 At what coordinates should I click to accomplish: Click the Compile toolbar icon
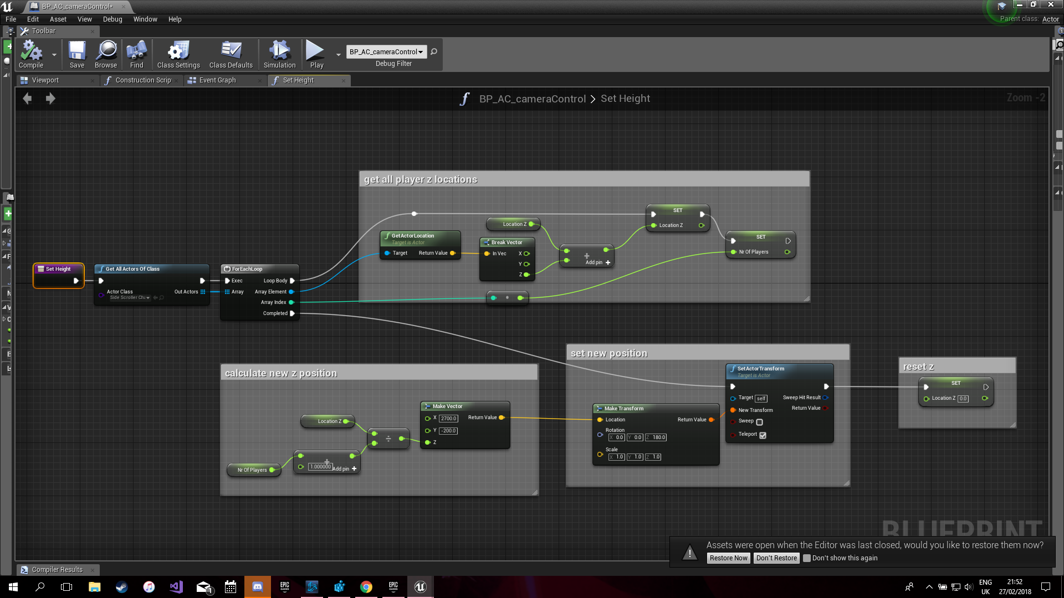[x=31, y=54]
